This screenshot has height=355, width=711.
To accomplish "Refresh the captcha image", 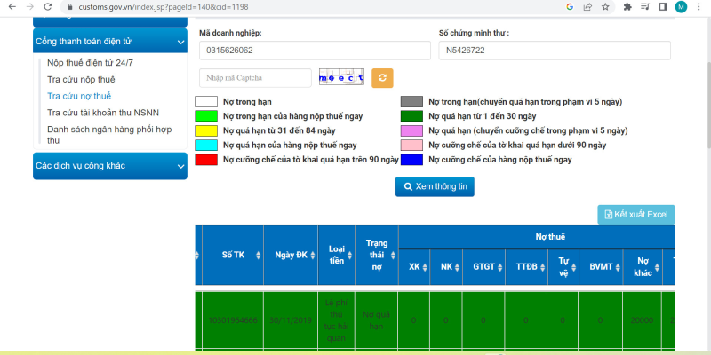I will click(x=382, y=78).
